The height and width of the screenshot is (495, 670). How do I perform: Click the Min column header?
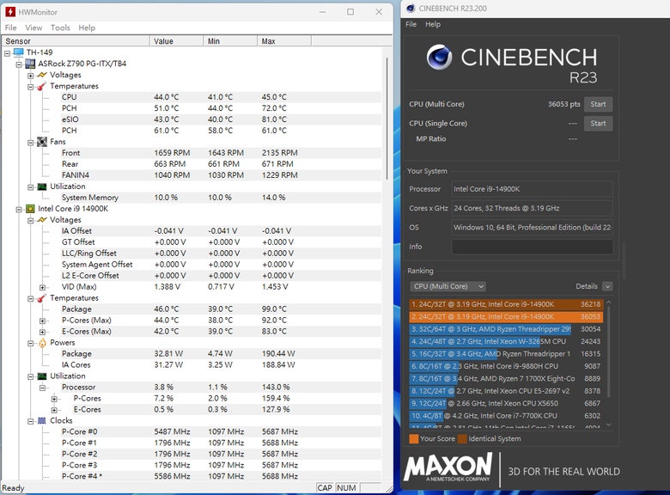(x=230, y=41)
